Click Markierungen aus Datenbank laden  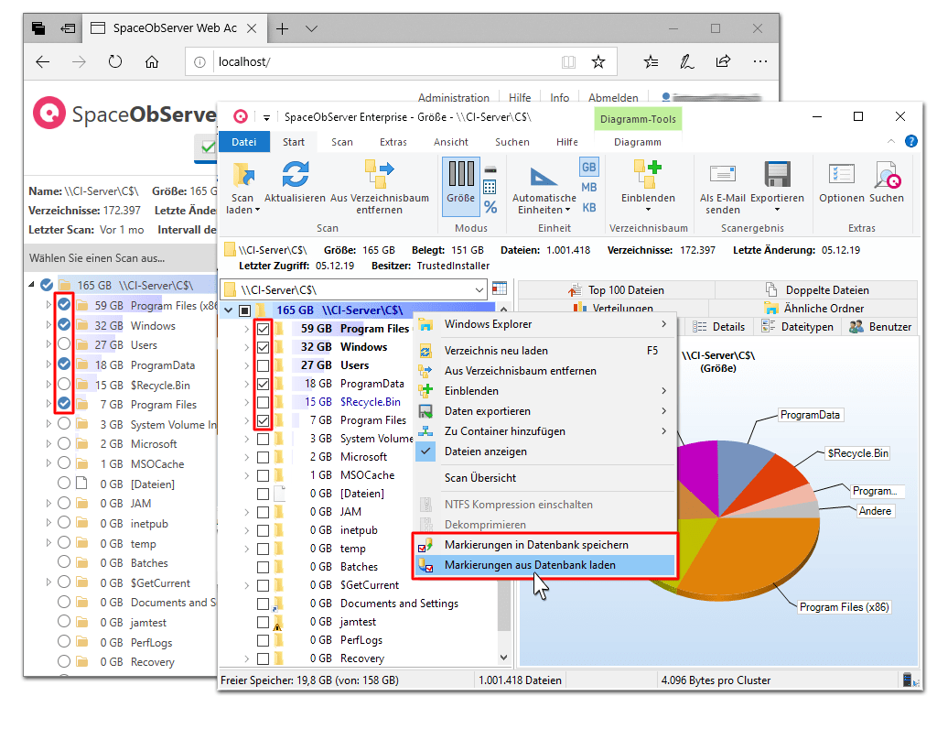tap(545, 565)
